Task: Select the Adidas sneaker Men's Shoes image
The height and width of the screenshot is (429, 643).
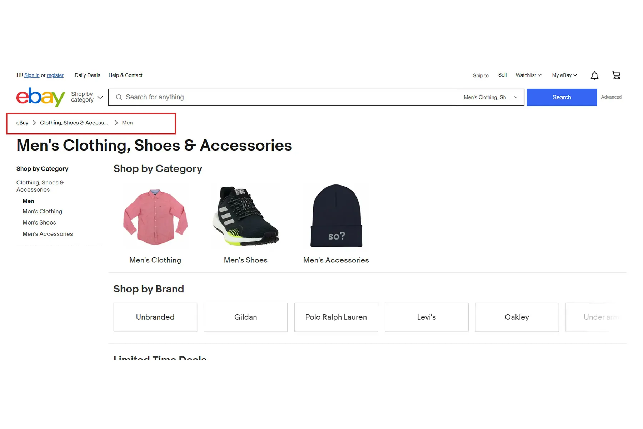Action: (x=246, y=217)
